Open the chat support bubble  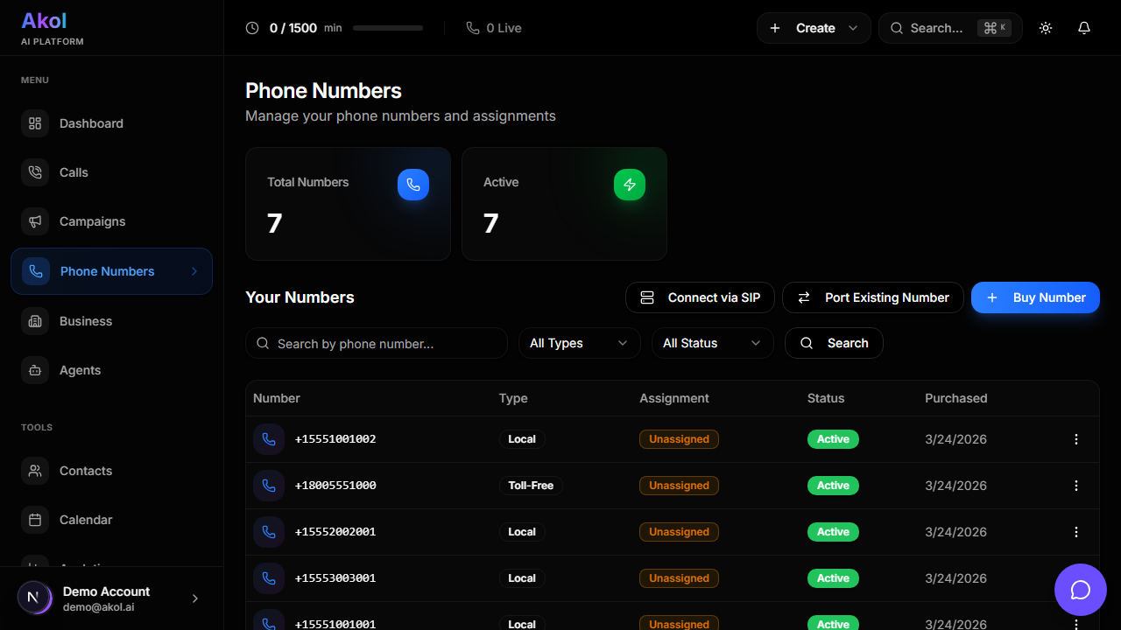point(1080,590)
